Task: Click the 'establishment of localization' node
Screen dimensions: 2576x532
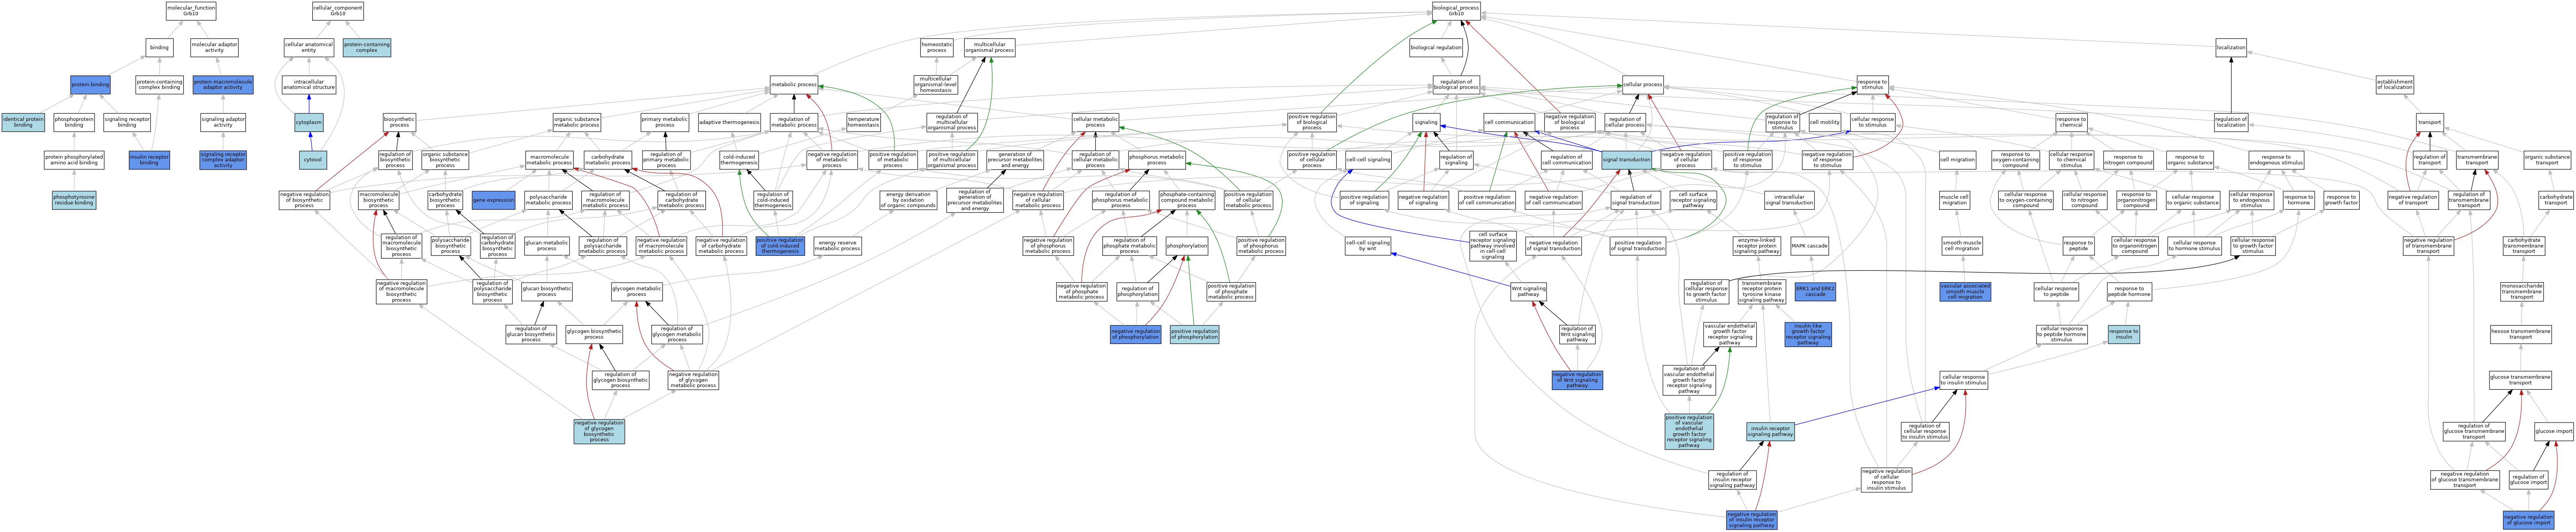Action: point(2395,85)
